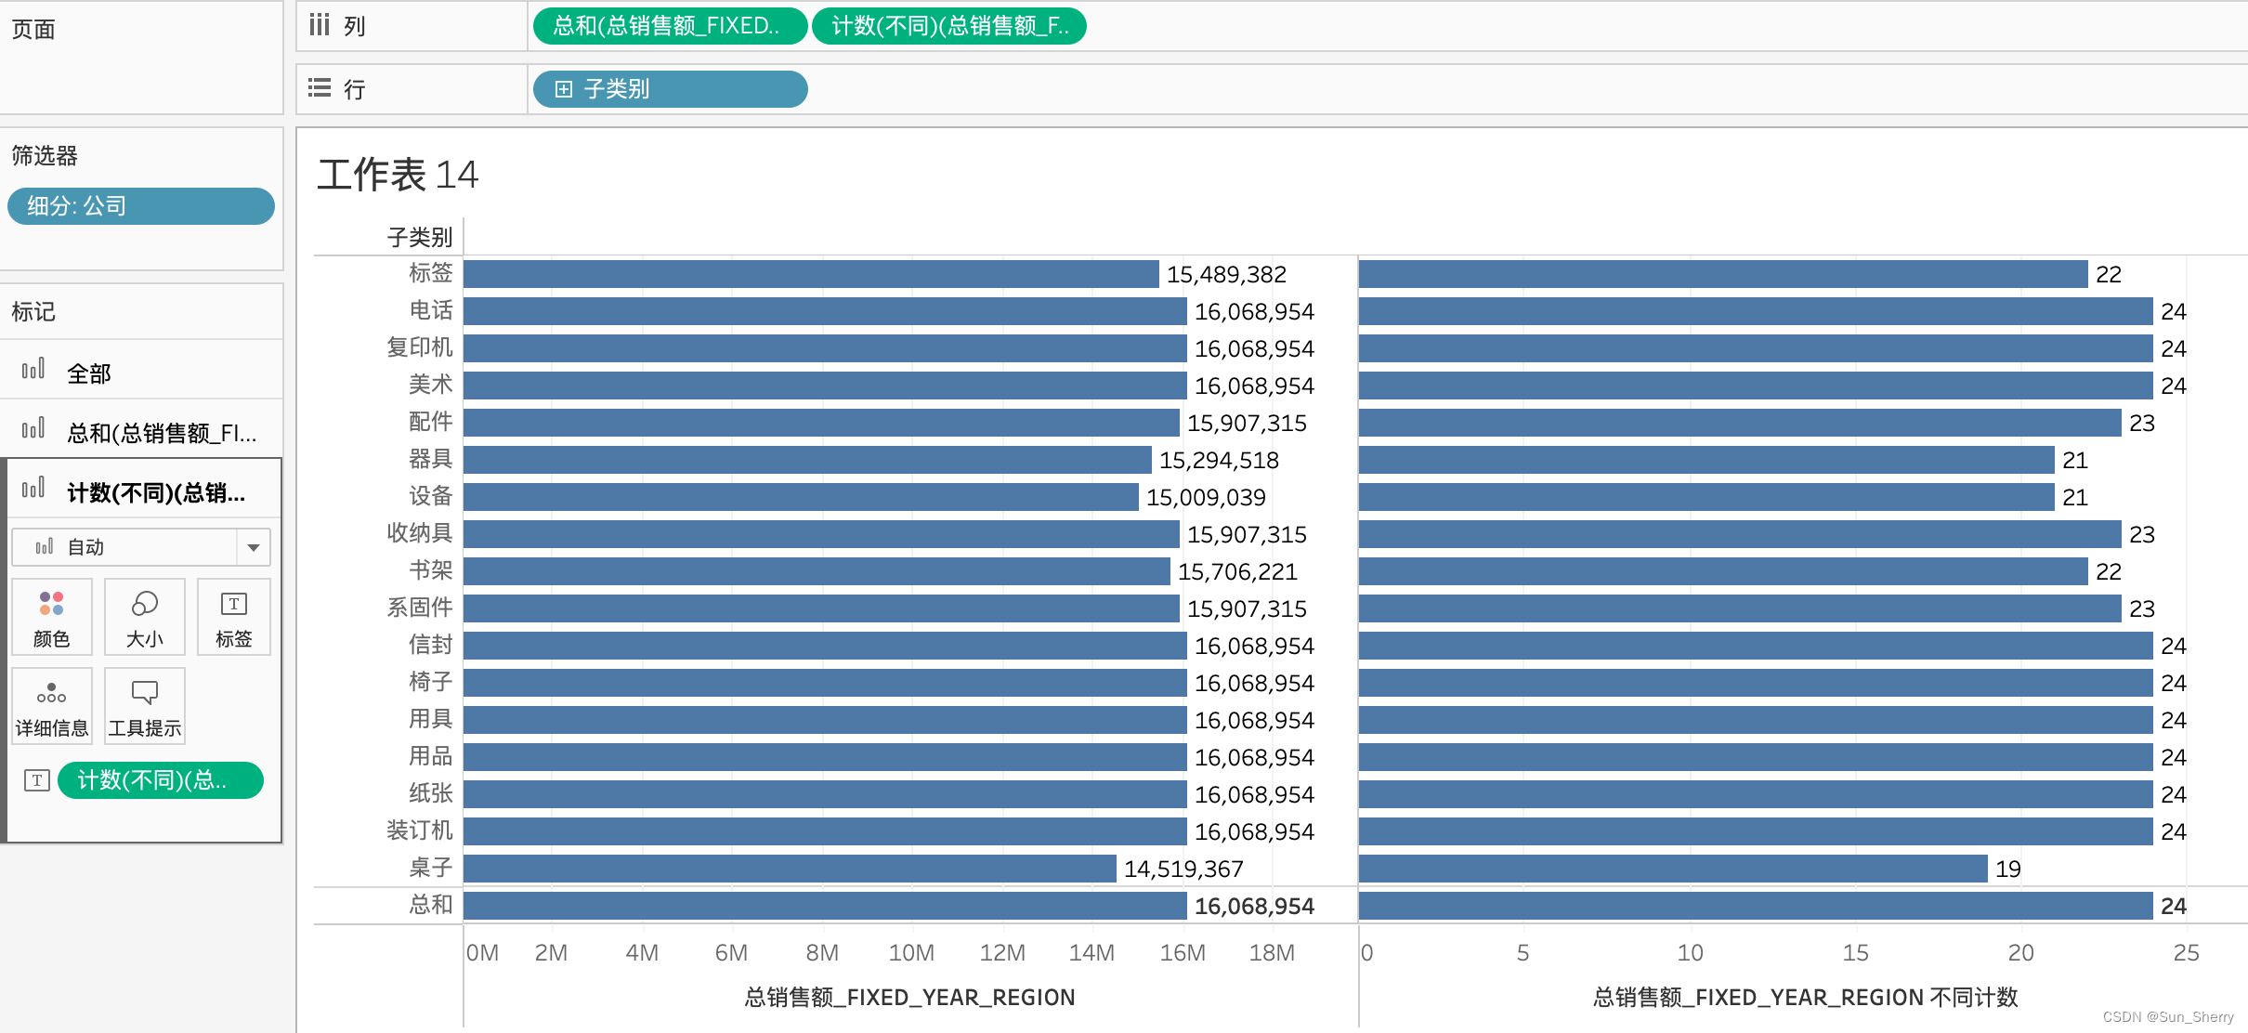Image resolution: width=2248 pixels, height=1033 pixels.
Task: Click the 筛选器 shelf header
Action: point(45,155)
